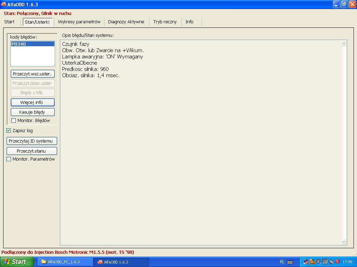Click Przeczyt.wsz.uster. button
The image size is (357, 267).
point(33,74)
